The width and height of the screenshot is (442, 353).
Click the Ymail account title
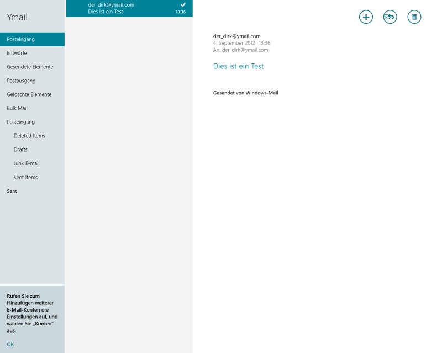(x=17, y=17)
